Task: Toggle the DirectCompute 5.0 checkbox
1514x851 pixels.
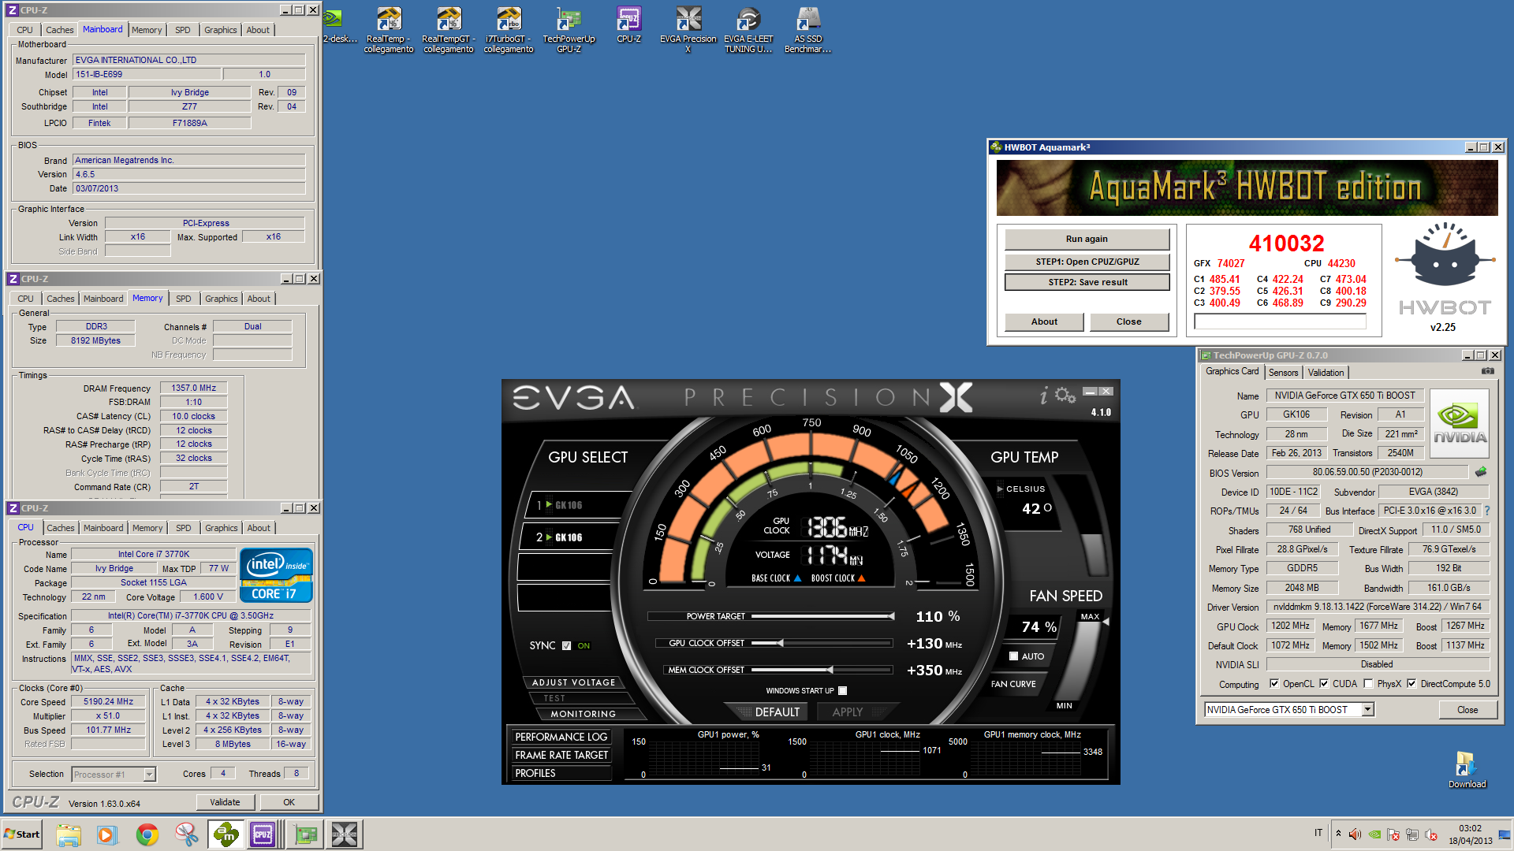Action: pyautogui.click(x=1411, y=684)
